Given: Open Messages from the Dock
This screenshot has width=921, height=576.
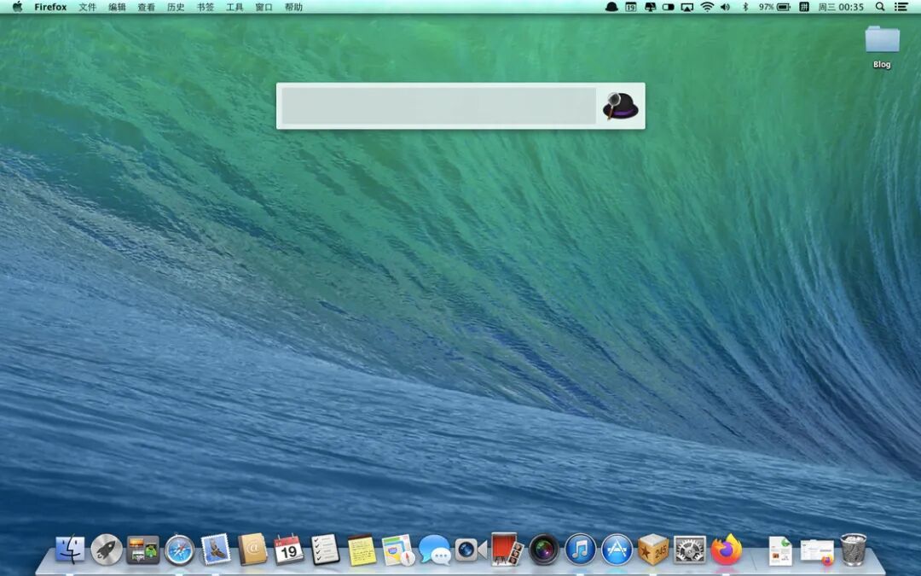Looking at the screenshot, I should pos(435,550).
